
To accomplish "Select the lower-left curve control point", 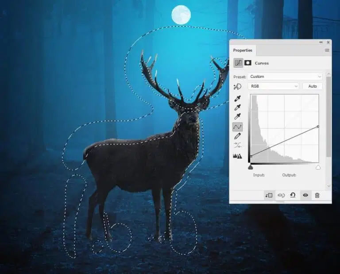I will 251,156.
